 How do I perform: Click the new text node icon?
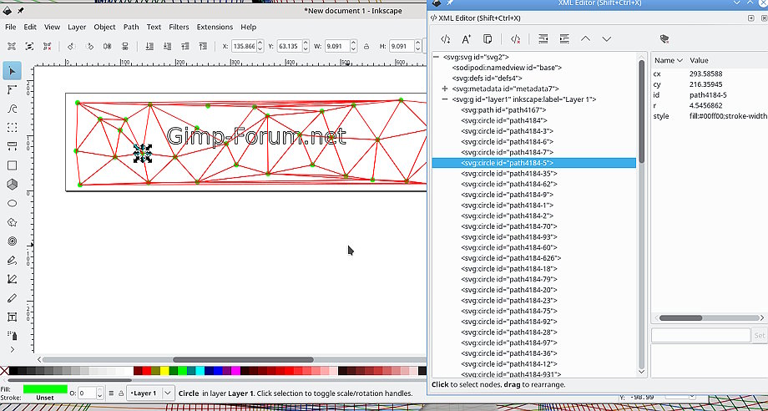[466, 38]
